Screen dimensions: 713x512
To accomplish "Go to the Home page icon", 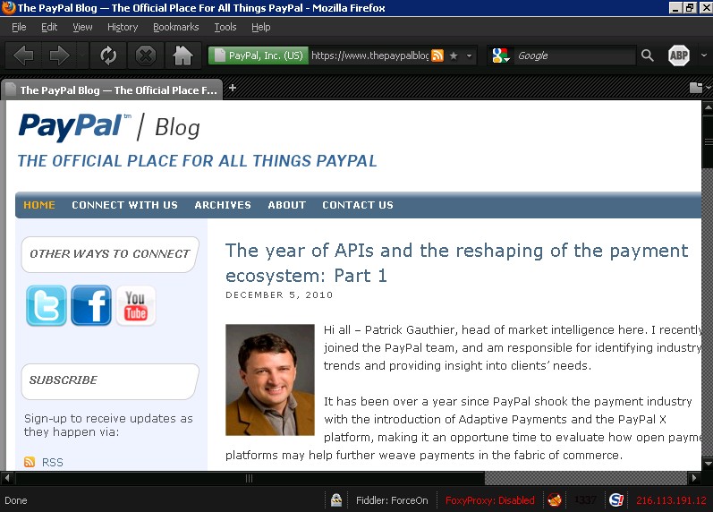I will (x=182, y=55).
